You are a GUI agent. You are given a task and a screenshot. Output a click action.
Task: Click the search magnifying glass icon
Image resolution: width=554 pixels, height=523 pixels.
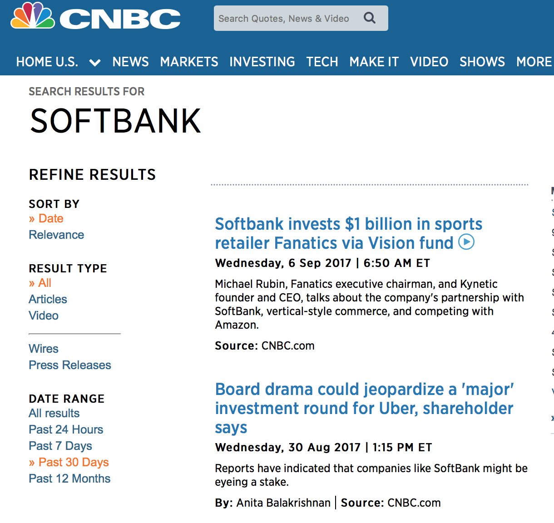[370, 18]
